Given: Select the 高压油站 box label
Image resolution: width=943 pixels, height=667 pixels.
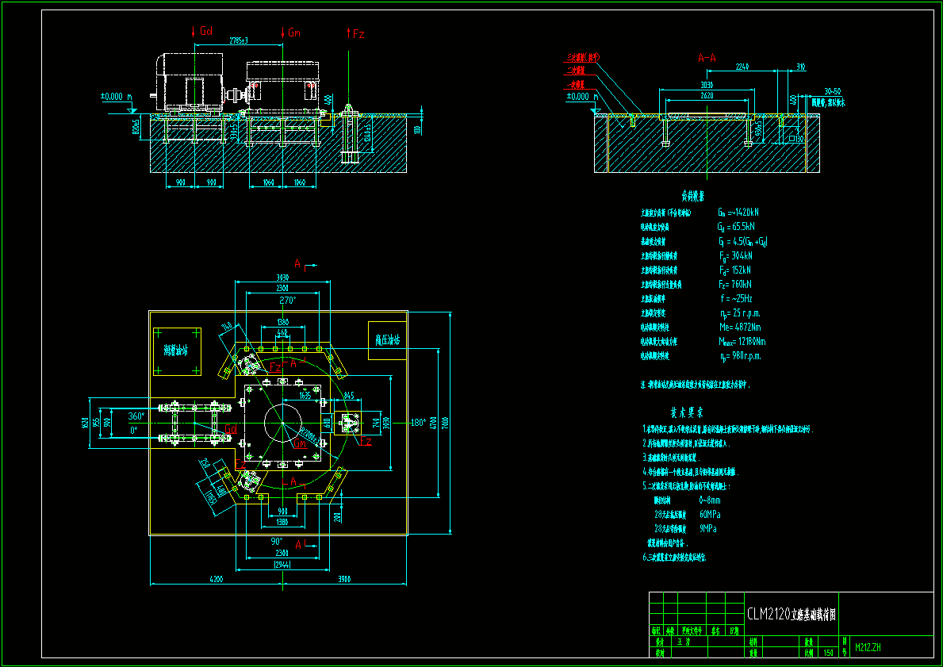Looking at the screenshot, I should (387, 340).
